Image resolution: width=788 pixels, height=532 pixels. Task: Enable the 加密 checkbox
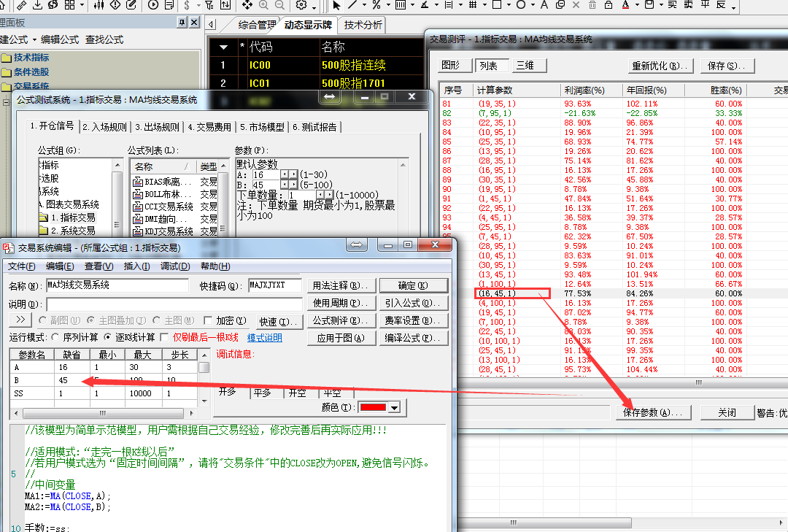coord(209,321)
